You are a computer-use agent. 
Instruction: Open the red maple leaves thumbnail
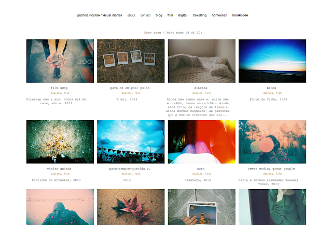[x=131, y=207]
